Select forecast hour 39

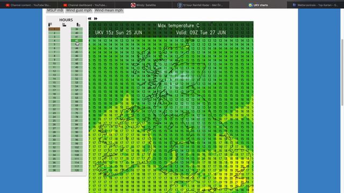pos(77,29)
